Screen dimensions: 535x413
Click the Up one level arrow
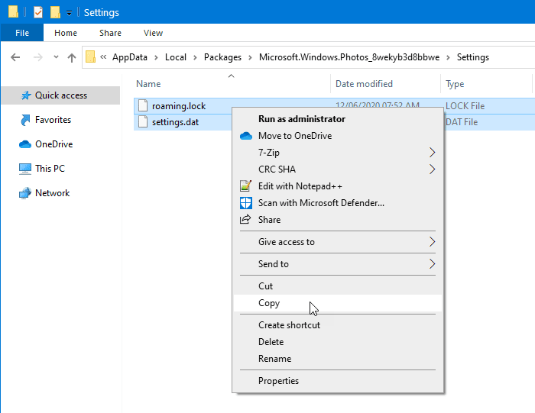(x=72, y=57)
